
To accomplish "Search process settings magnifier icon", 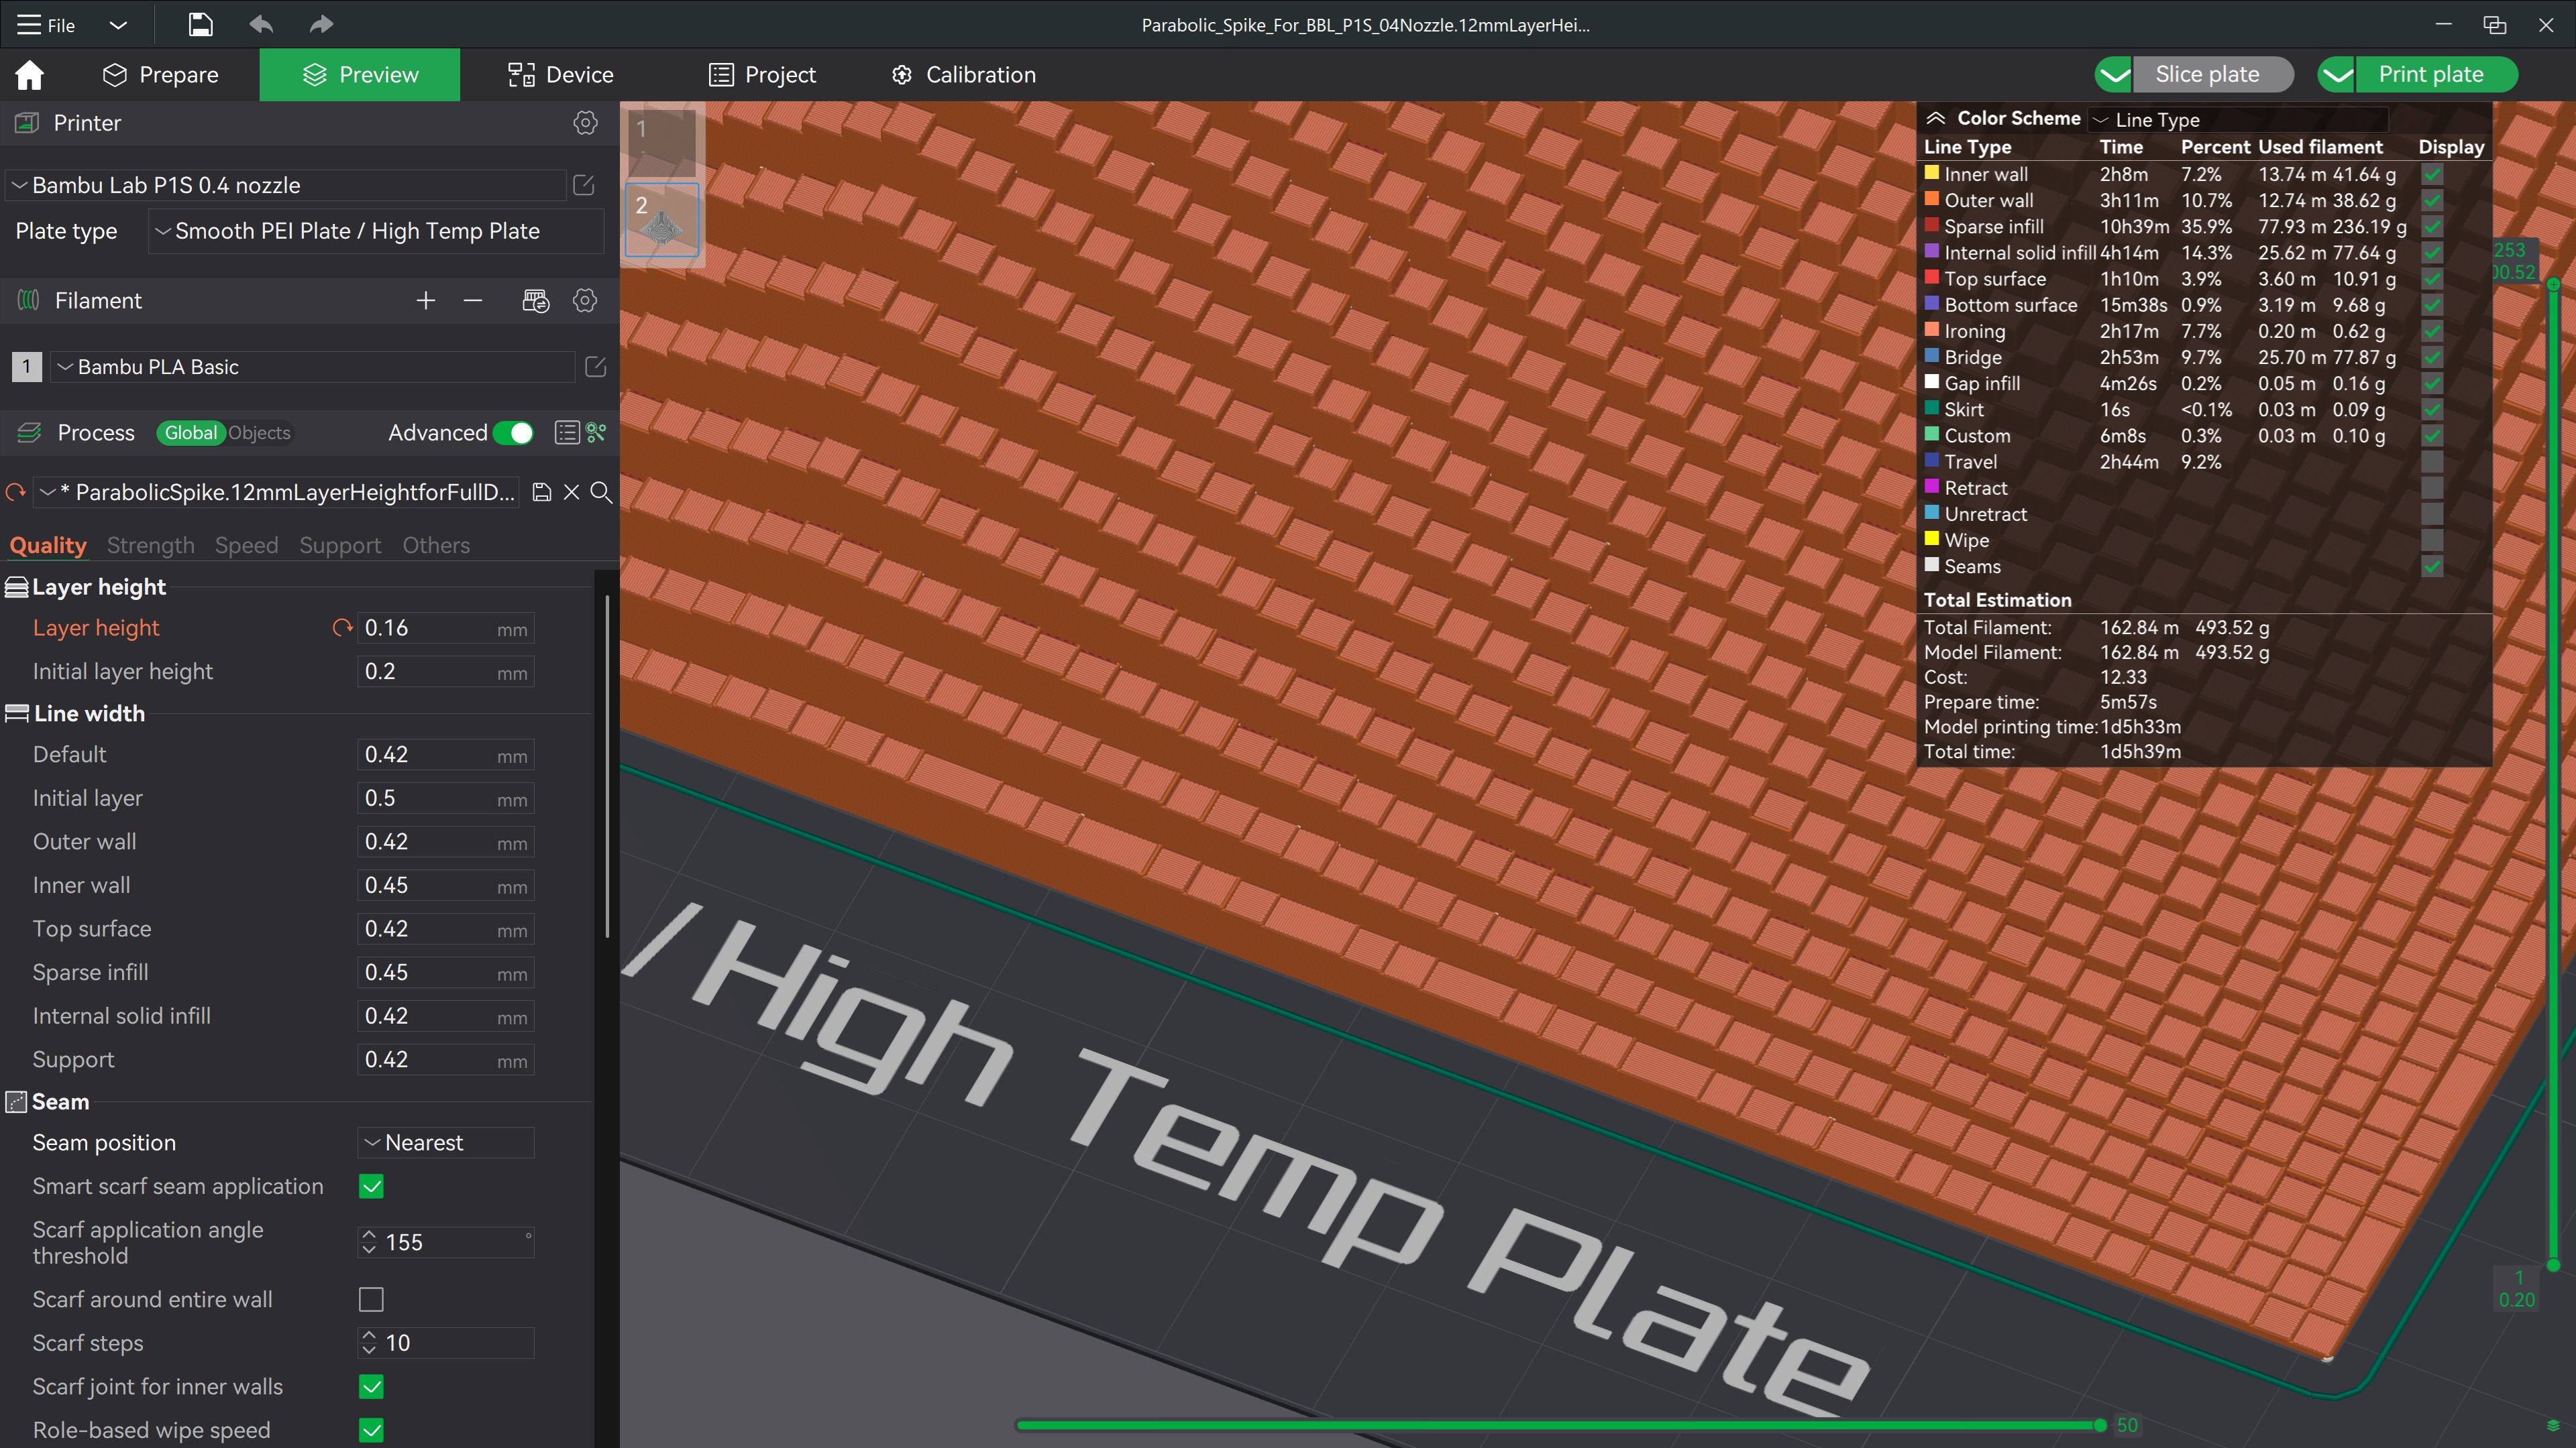I will [601, 491].
